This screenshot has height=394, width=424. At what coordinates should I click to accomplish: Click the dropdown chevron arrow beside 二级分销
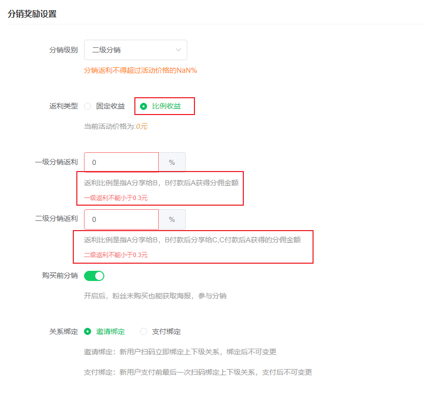click(x=178, y=50)
